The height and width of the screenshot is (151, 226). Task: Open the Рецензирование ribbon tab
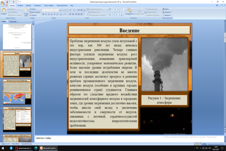coord(62,5)
